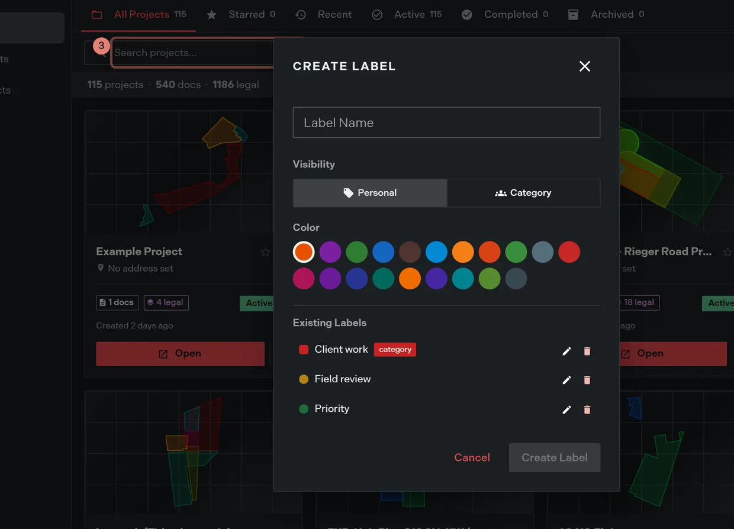Open the Rieger Road project
734x529 pixels.
[x=672, y=354]
